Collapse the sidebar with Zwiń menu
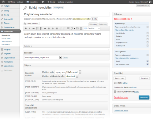153x120 pixels. pyautogui.click(x=7, y=70)
